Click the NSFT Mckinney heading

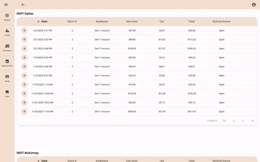click(x=28, y=153)
